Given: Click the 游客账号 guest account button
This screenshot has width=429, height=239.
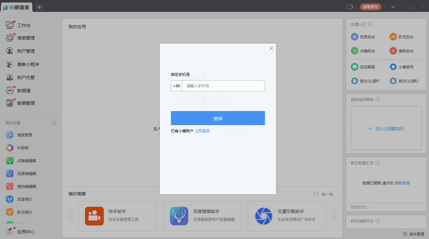Looking at the screenshot, I should click(x=371, y=7).
